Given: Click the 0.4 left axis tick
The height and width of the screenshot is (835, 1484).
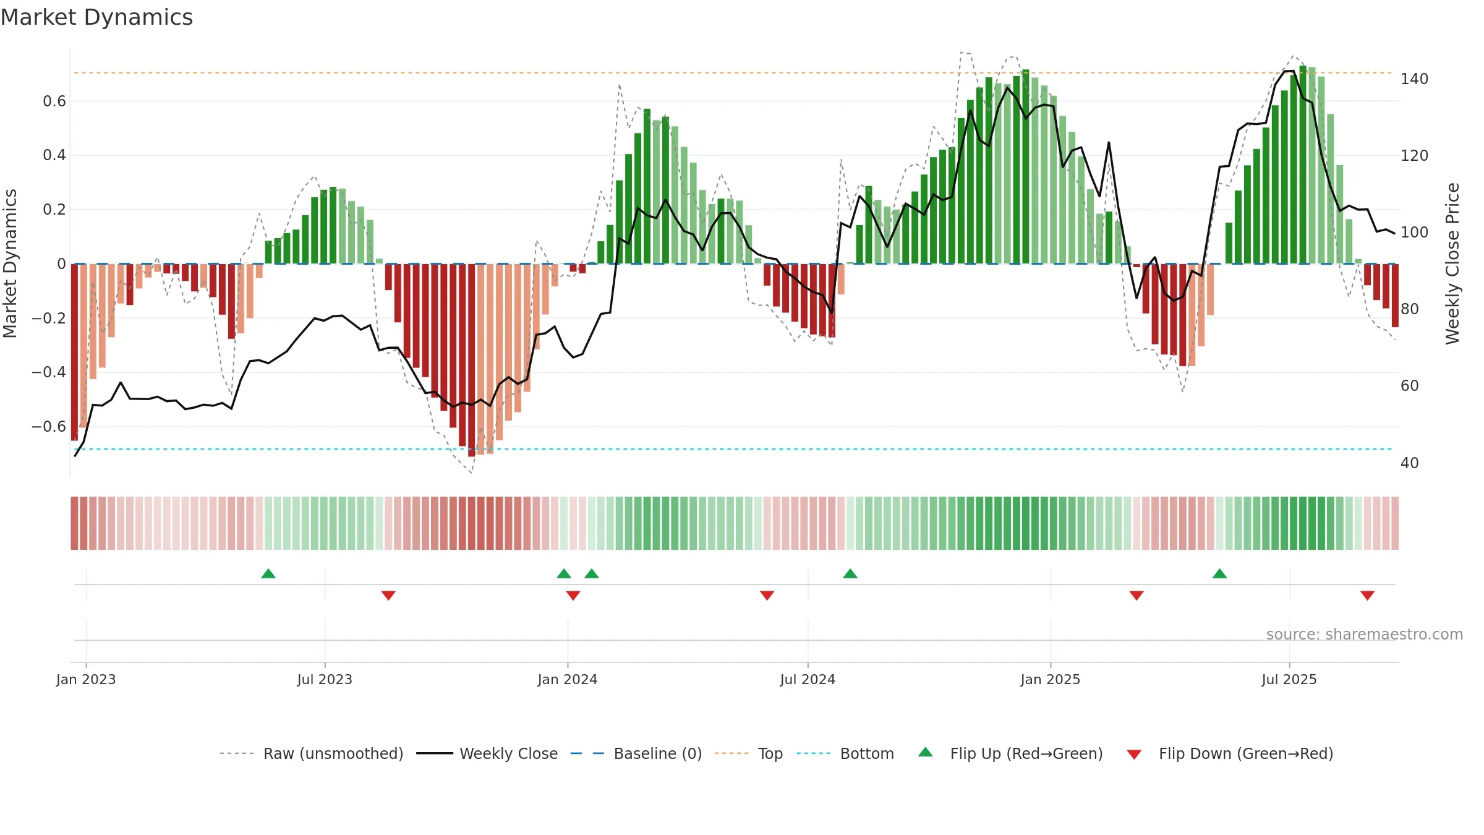Looking at the screenshot, I should point(54,155).
